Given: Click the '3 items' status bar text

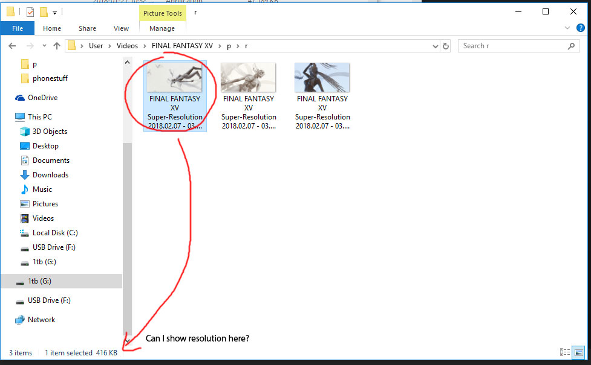Looking at the screenshot, I should coord(21,353).
